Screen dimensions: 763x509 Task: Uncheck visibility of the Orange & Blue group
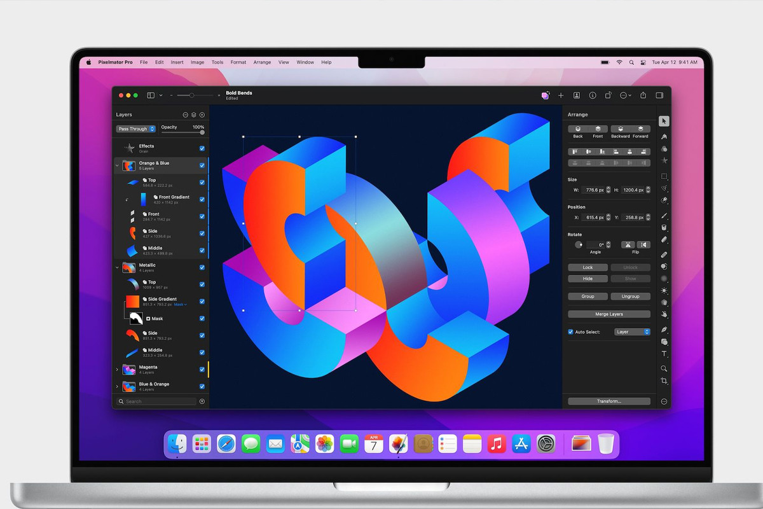pyautogui.click(x=202, y=165)
